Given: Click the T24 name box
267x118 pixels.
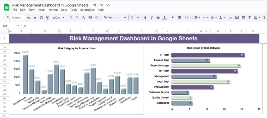Looking at the screenshot, I should click(x=9, y=26).
